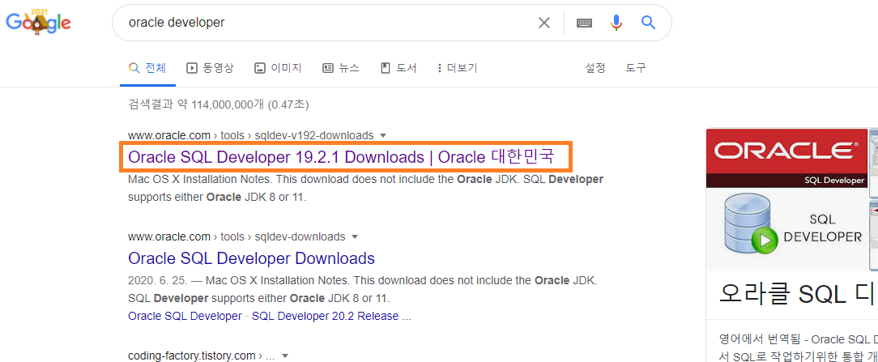This screenshot has height=362, width=878.
Task: Expand the arrow beside sqldev-downloads URL
Action: pyautogui.click(x=356, y=236)
